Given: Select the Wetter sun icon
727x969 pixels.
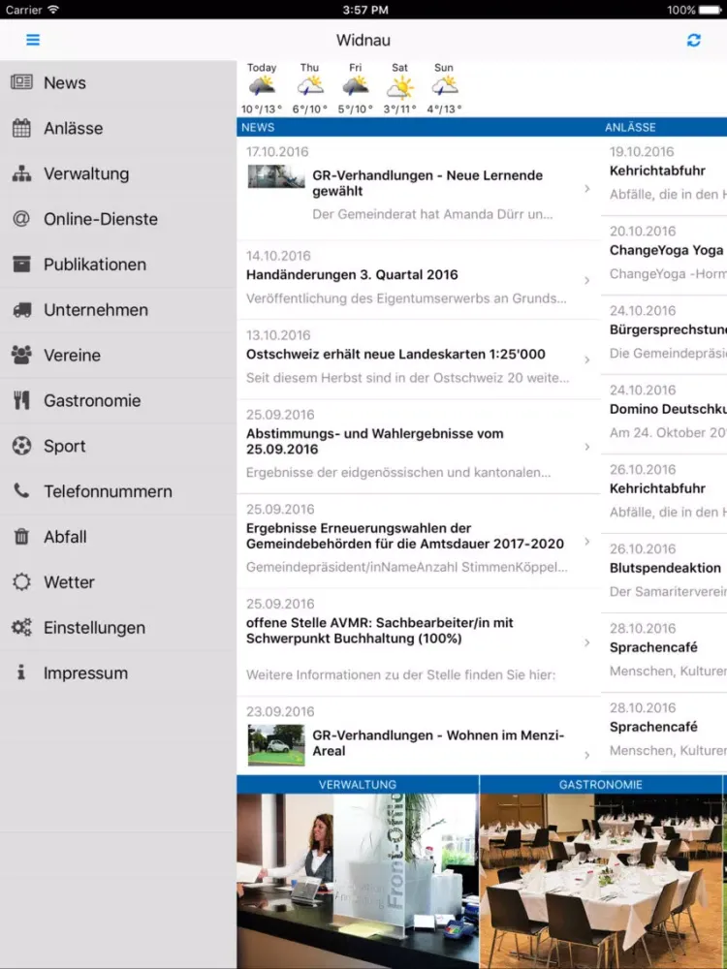Looking at the screenshot, I should click(x=21, y=581).
